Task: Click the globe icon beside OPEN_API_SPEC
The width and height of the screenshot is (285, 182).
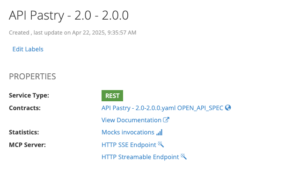Action: pos(228,108)
